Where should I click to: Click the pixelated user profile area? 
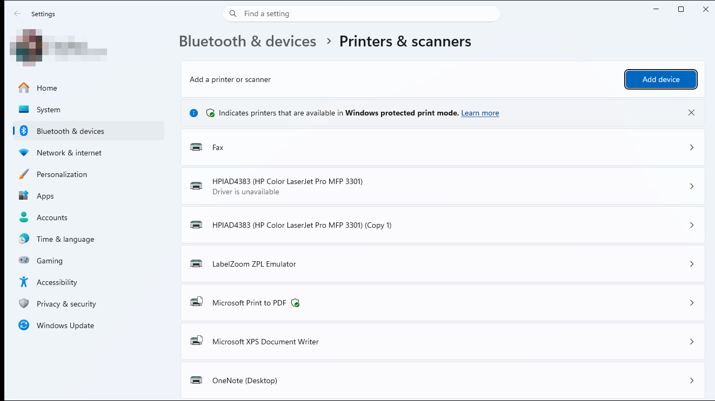pos(58,48)
